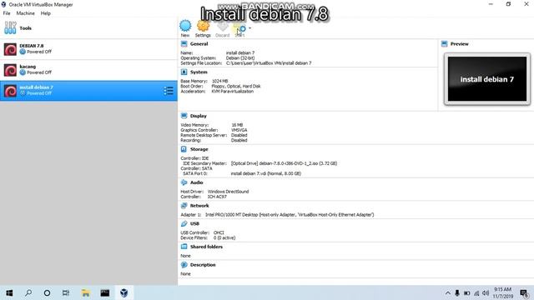This screenshot has width=534, height=300.
Task: Click the Display section icon
Action: coord(184,116)
